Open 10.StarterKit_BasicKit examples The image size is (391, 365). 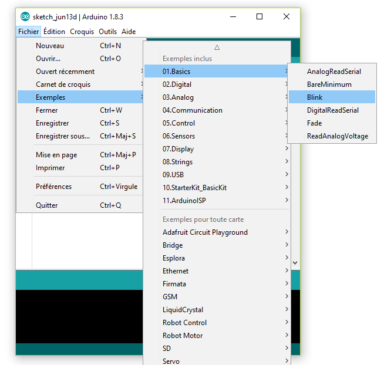point(217,187)
